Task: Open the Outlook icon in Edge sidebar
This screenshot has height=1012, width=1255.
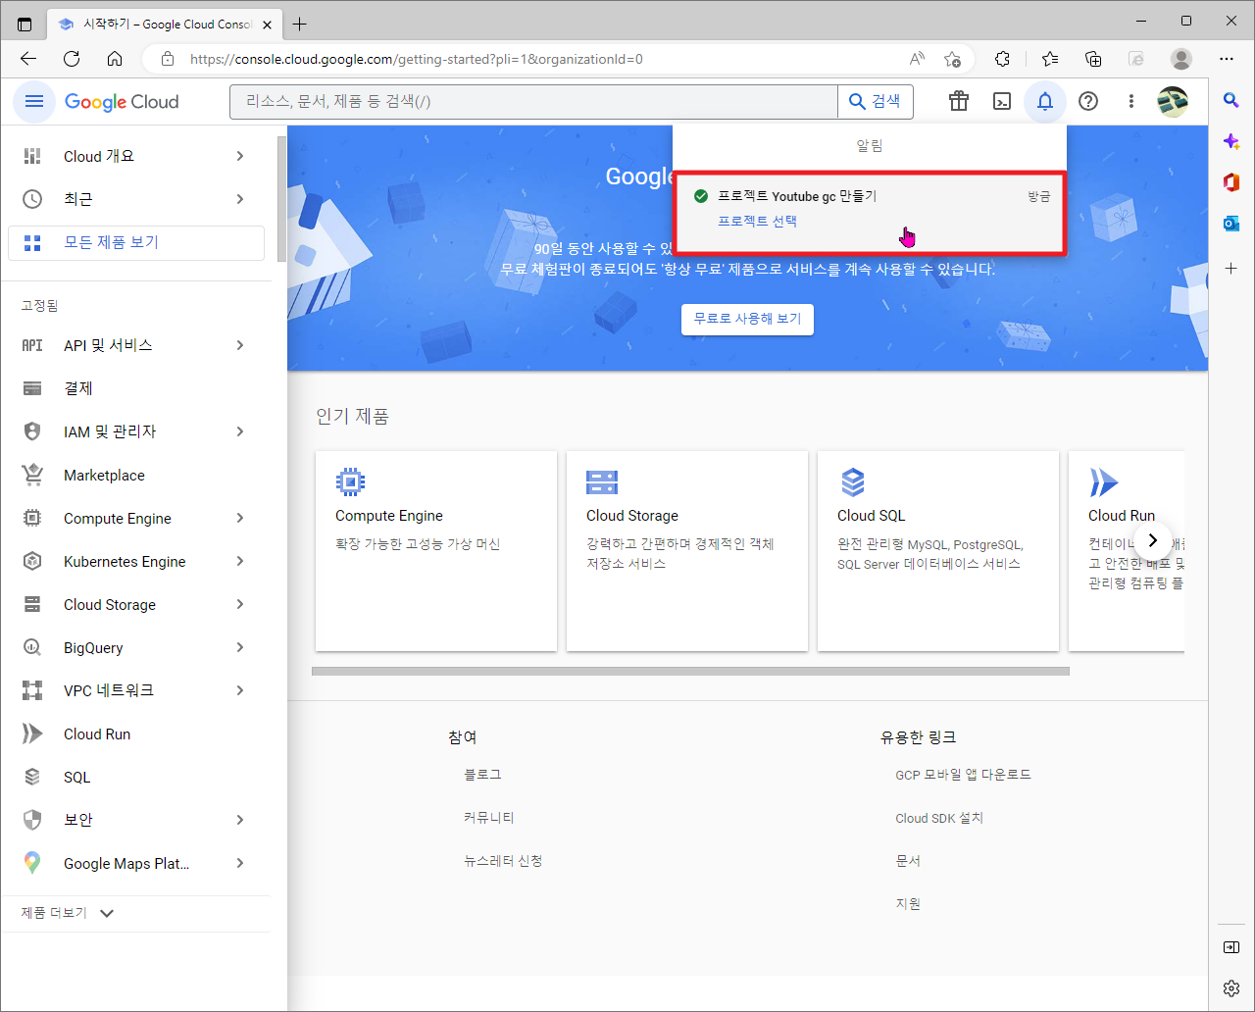Action: (1231, 225)
